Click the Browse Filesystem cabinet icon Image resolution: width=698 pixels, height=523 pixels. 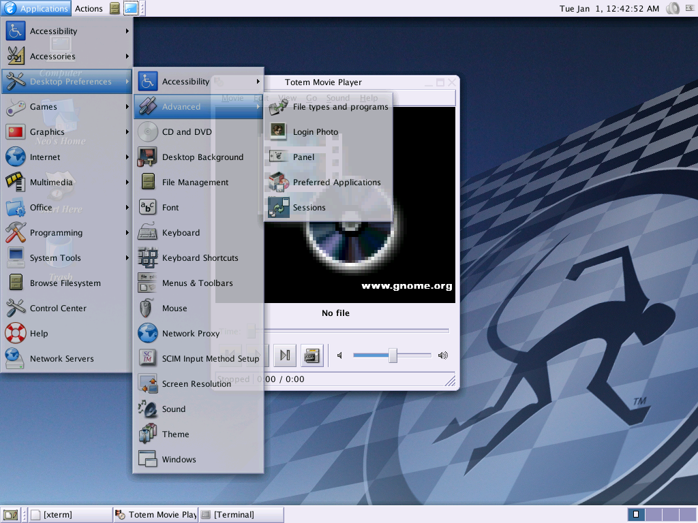[x=15, y=283]
